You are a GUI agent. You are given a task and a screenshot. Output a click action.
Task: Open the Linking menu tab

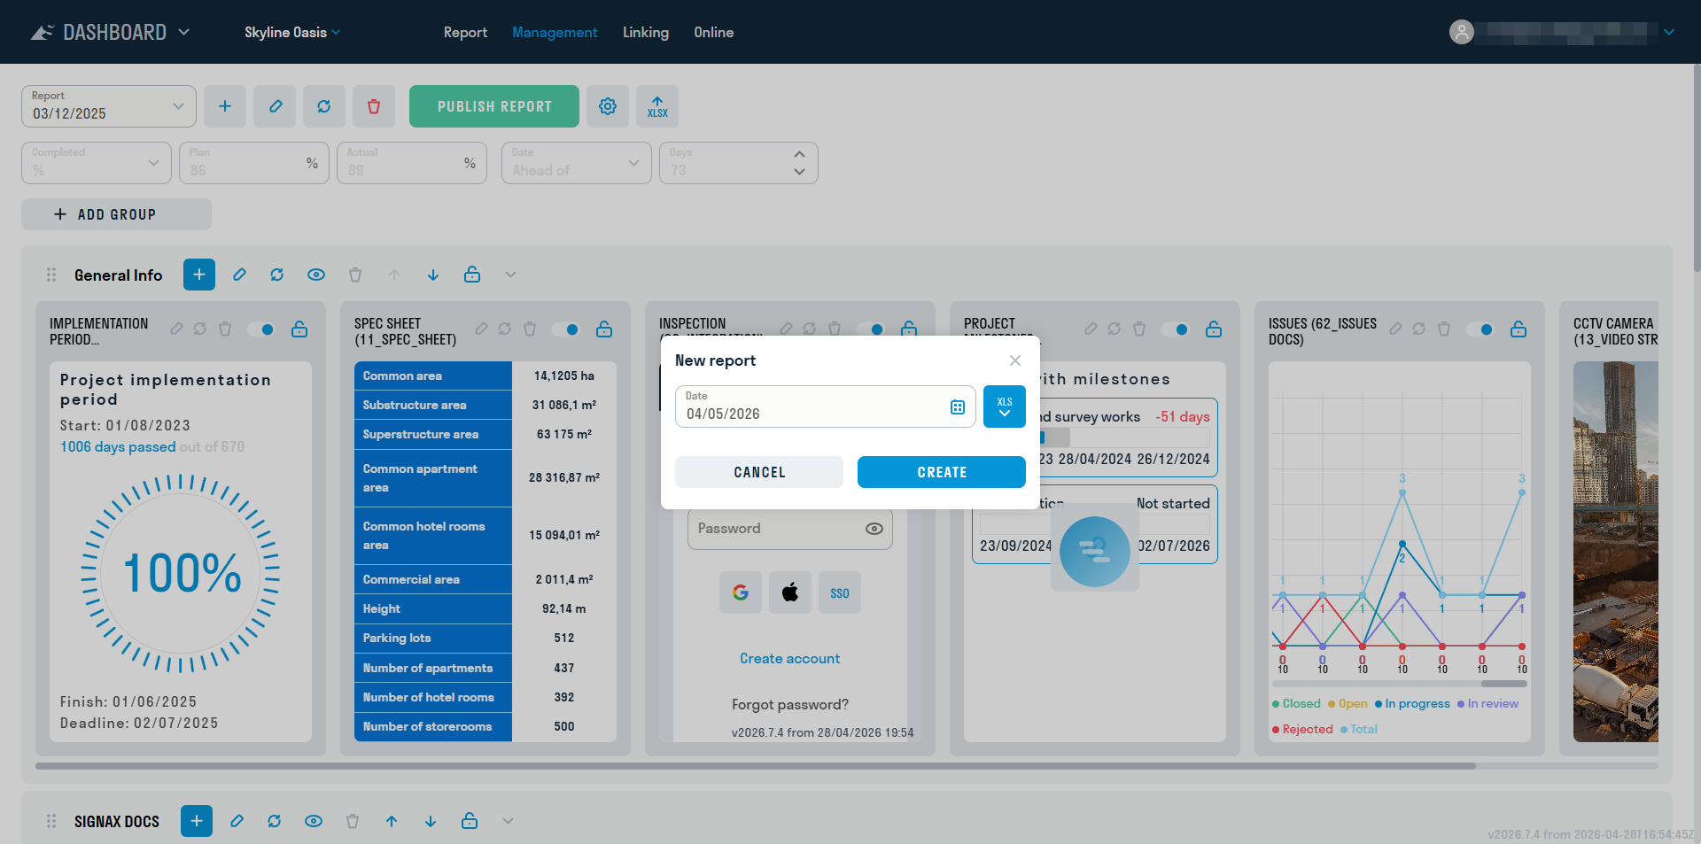coord(646,33)
